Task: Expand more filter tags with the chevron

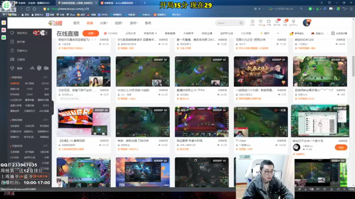Action: [x=278, y=34]
